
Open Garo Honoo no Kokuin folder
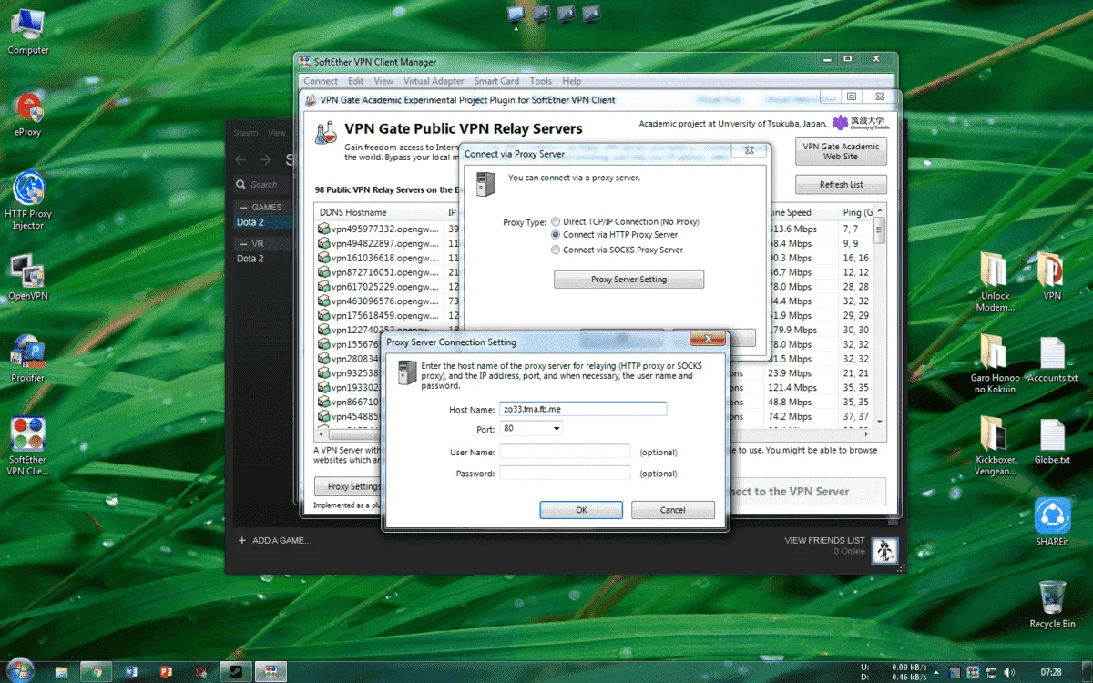995,362
